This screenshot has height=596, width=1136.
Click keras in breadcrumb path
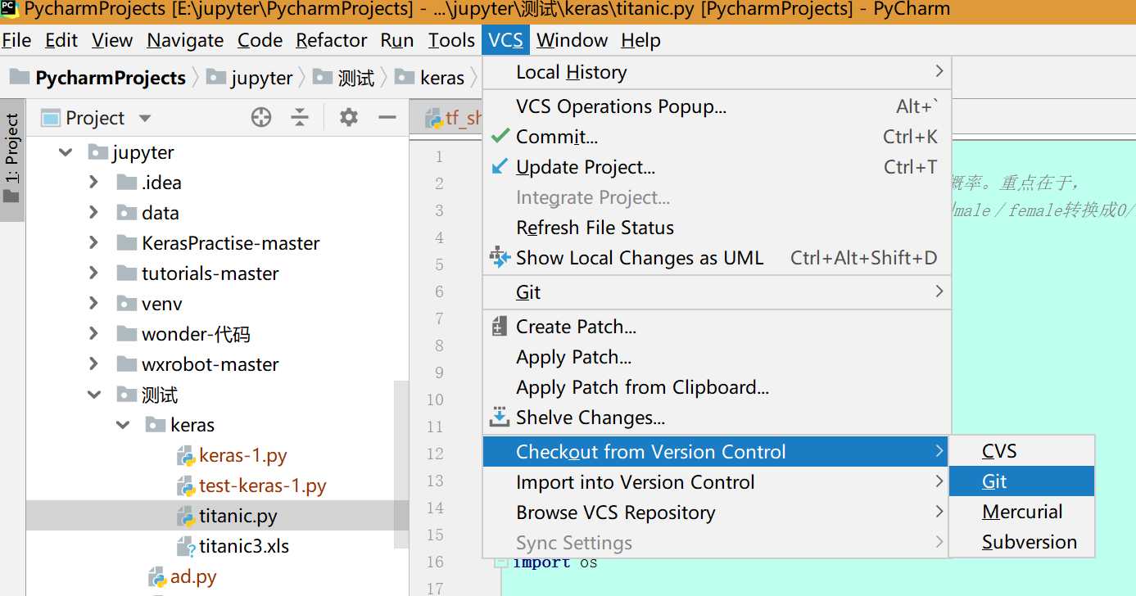442,78
